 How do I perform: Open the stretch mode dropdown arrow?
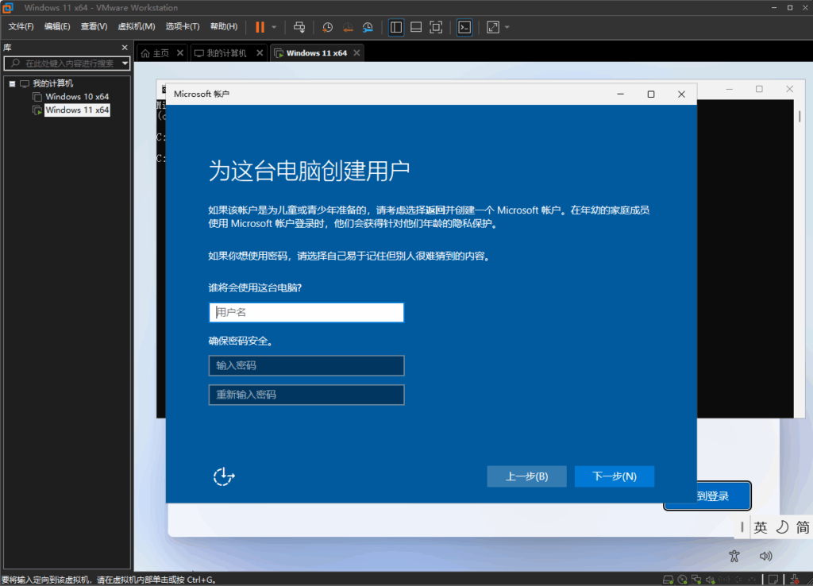tap(507, 27)
